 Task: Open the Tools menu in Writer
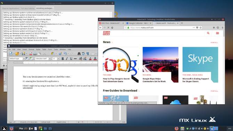click(56, 49)
